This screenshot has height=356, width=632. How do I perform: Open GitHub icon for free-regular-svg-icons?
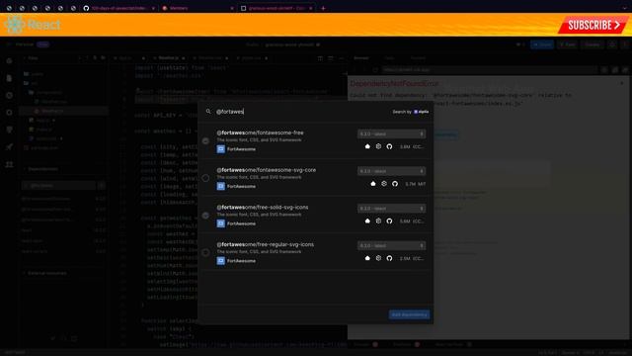(389, 258)
